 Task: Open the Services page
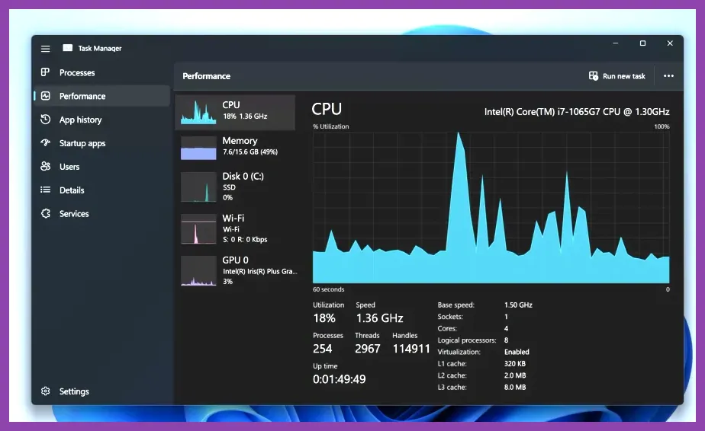click(x=102, y=214)
